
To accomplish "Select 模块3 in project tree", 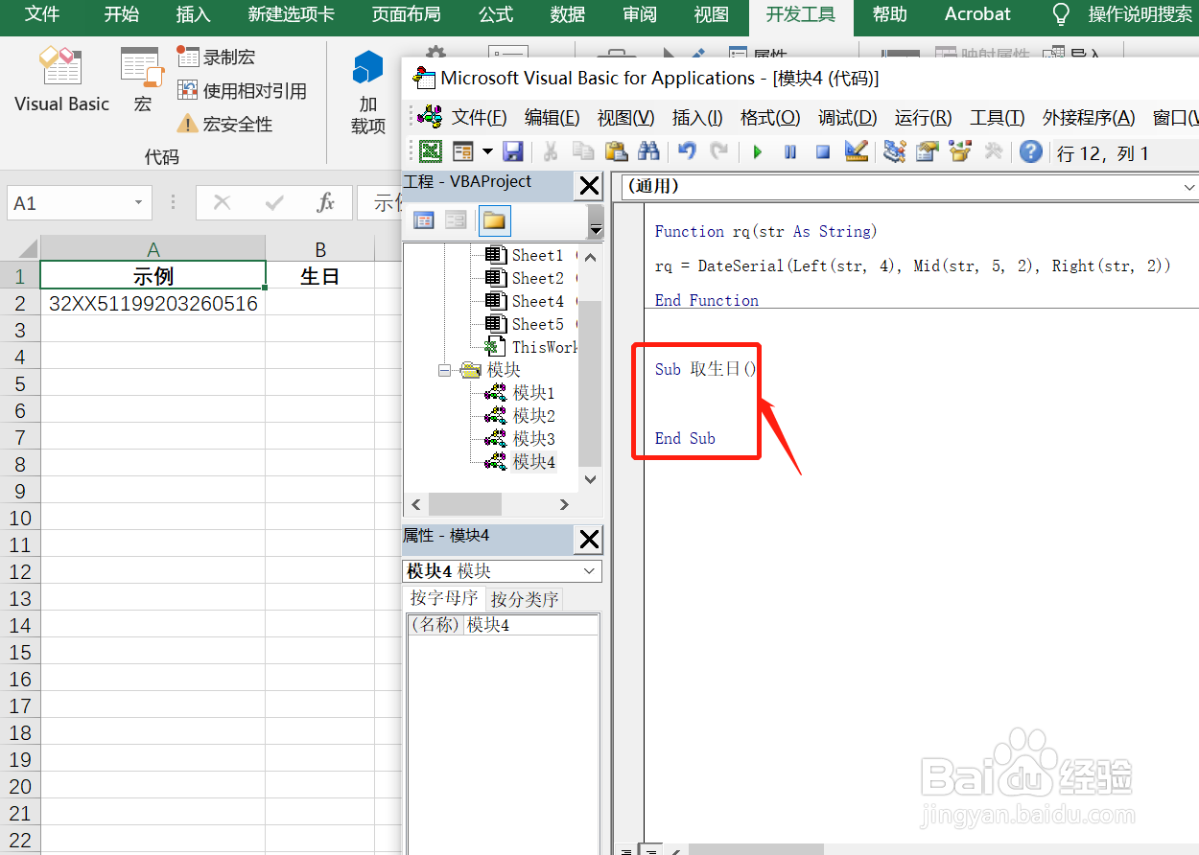I will tap(533, 439).
